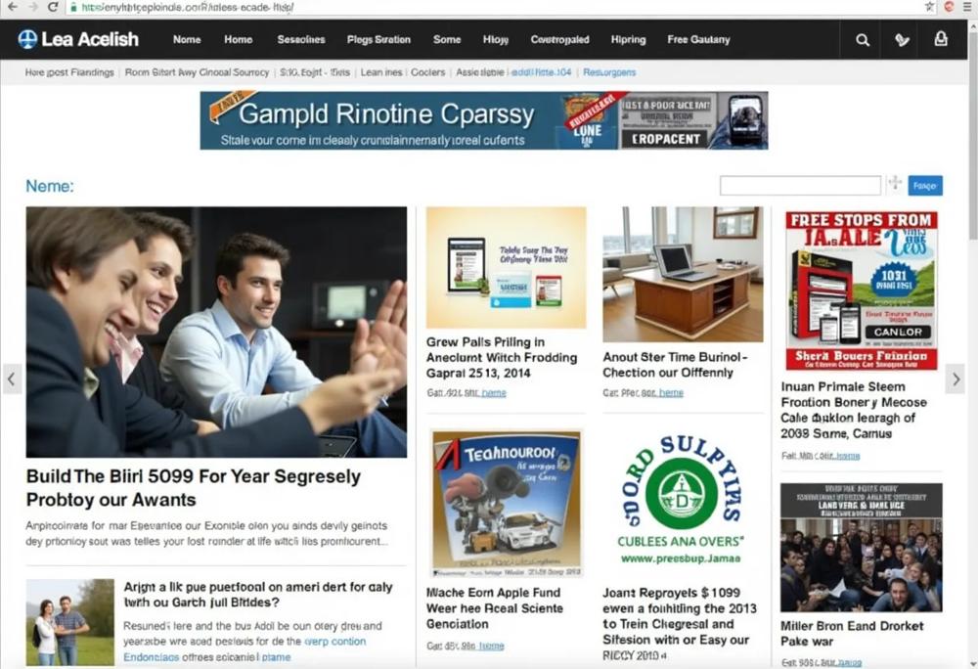
Task: Open the featured photo of three men
Action: pos(216,333)
